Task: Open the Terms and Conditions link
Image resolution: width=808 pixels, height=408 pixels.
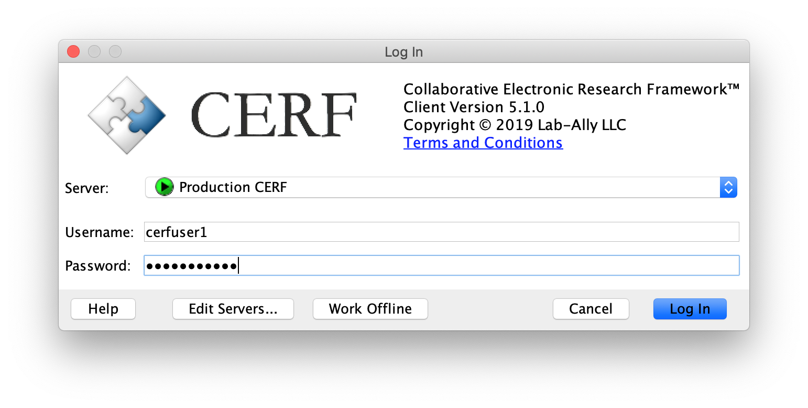Action: [x=483, y=142]
